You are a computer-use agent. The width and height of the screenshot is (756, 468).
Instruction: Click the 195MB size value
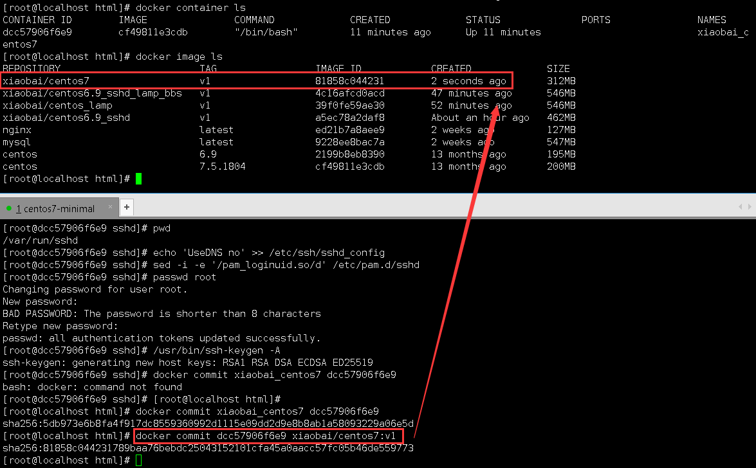(561, 154)
